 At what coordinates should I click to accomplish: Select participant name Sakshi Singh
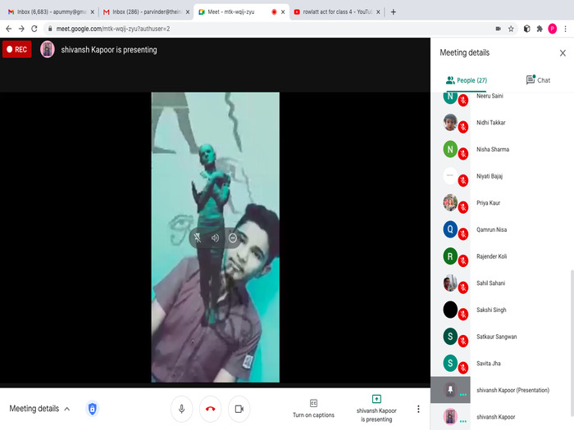point(491,310)
